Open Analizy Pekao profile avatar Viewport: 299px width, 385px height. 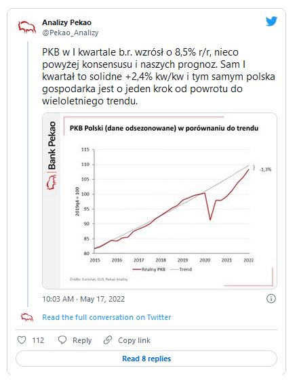tap(26, 27)
